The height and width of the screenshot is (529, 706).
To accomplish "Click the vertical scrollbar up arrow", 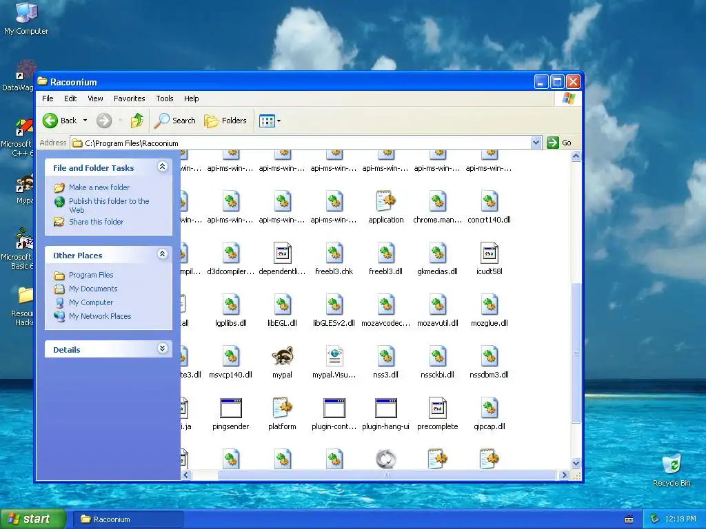I will pos(576,156).
